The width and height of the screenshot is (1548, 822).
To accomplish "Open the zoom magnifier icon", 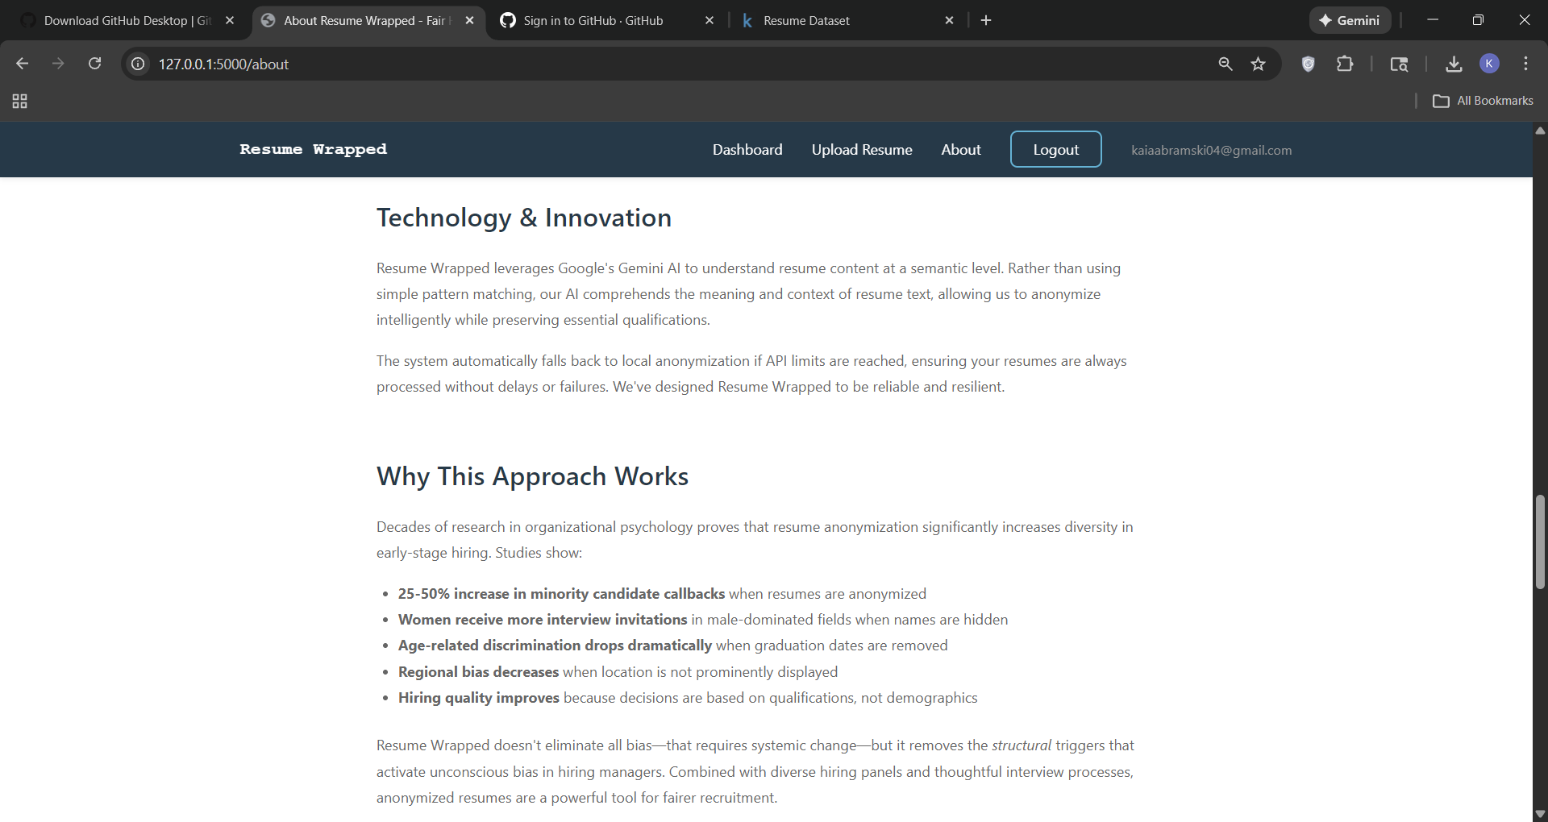I will click(x=1225, y=64).
